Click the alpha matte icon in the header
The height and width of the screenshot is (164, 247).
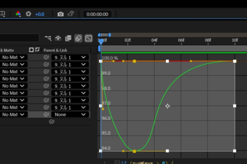(x=31, y=50)
